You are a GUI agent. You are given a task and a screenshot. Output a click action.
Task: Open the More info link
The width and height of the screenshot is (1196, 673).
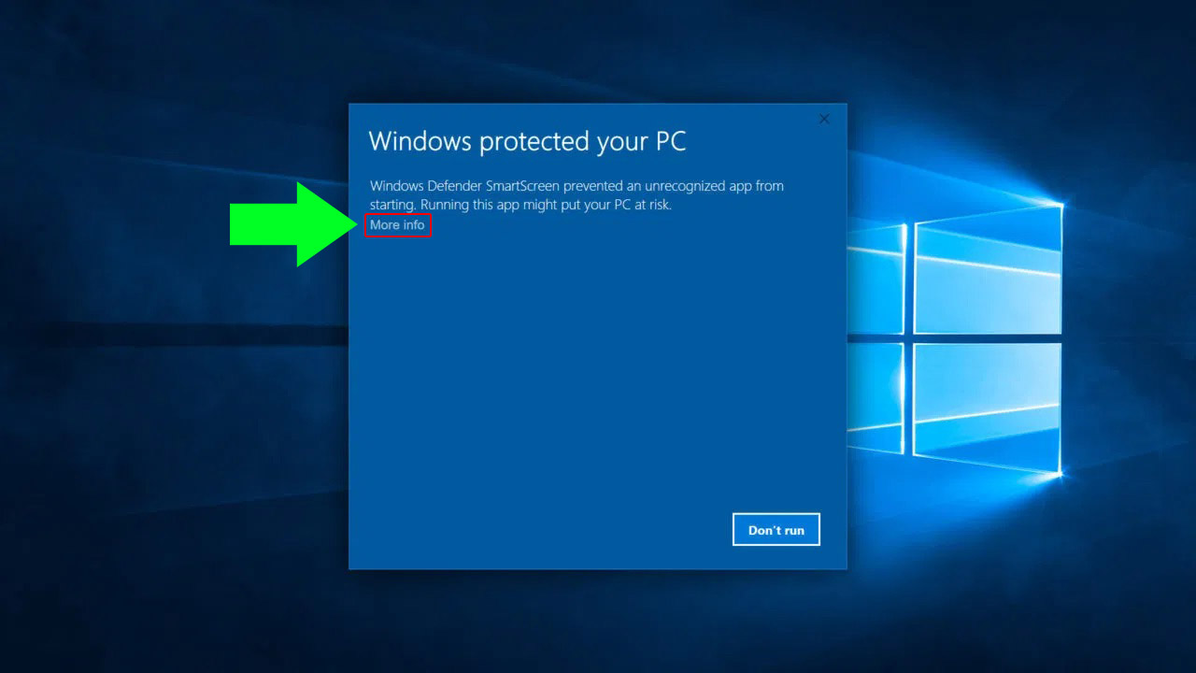coord(397,225)
